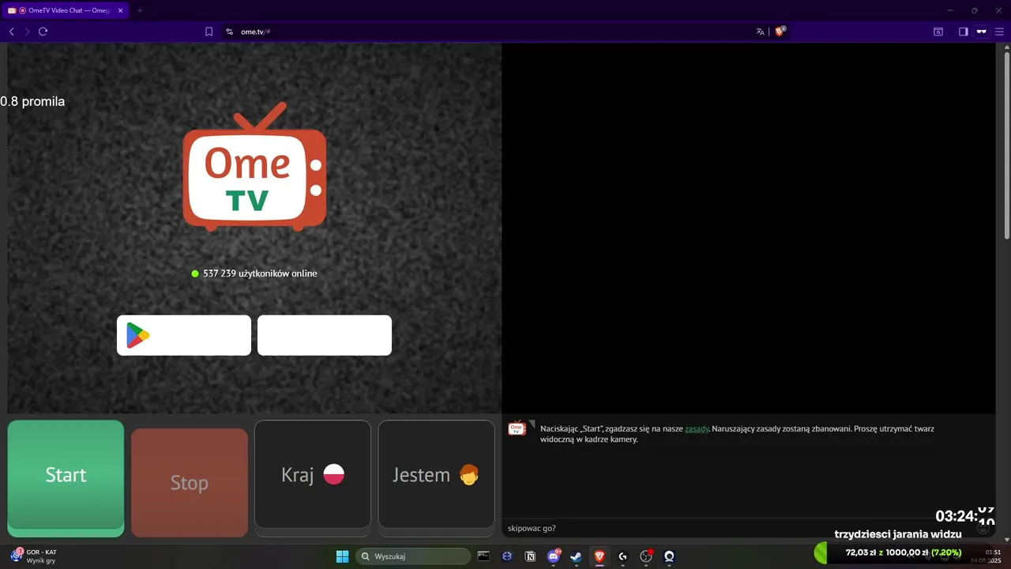Viewport: 1011px width, 569px height.
Task: Click the green Start button
Action: (x=66, y=478)
